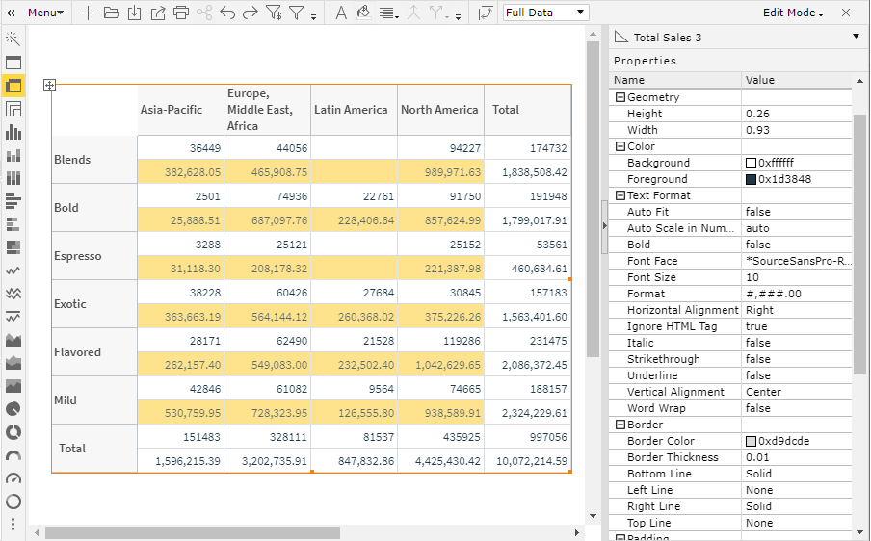Image resolution: width=871 pixels, height=541 pixels.
Task: Select the pivot layout icon in sidebar
Action: pos(13,109)
